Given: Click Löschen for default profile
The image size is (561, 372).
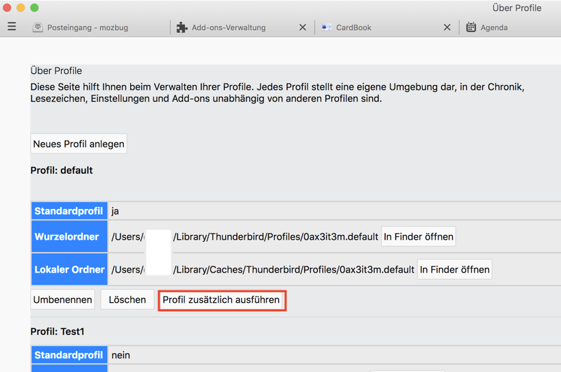Looking at the screenshot, I should (127, 299).
